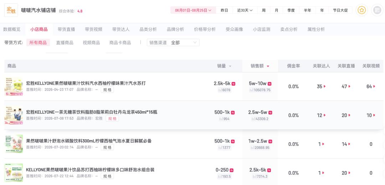Image resolution: width=385 pixels, height=185 pixels.
Task: Click trend icon beside 0-250 销量
Action: [x=232, y=170]
